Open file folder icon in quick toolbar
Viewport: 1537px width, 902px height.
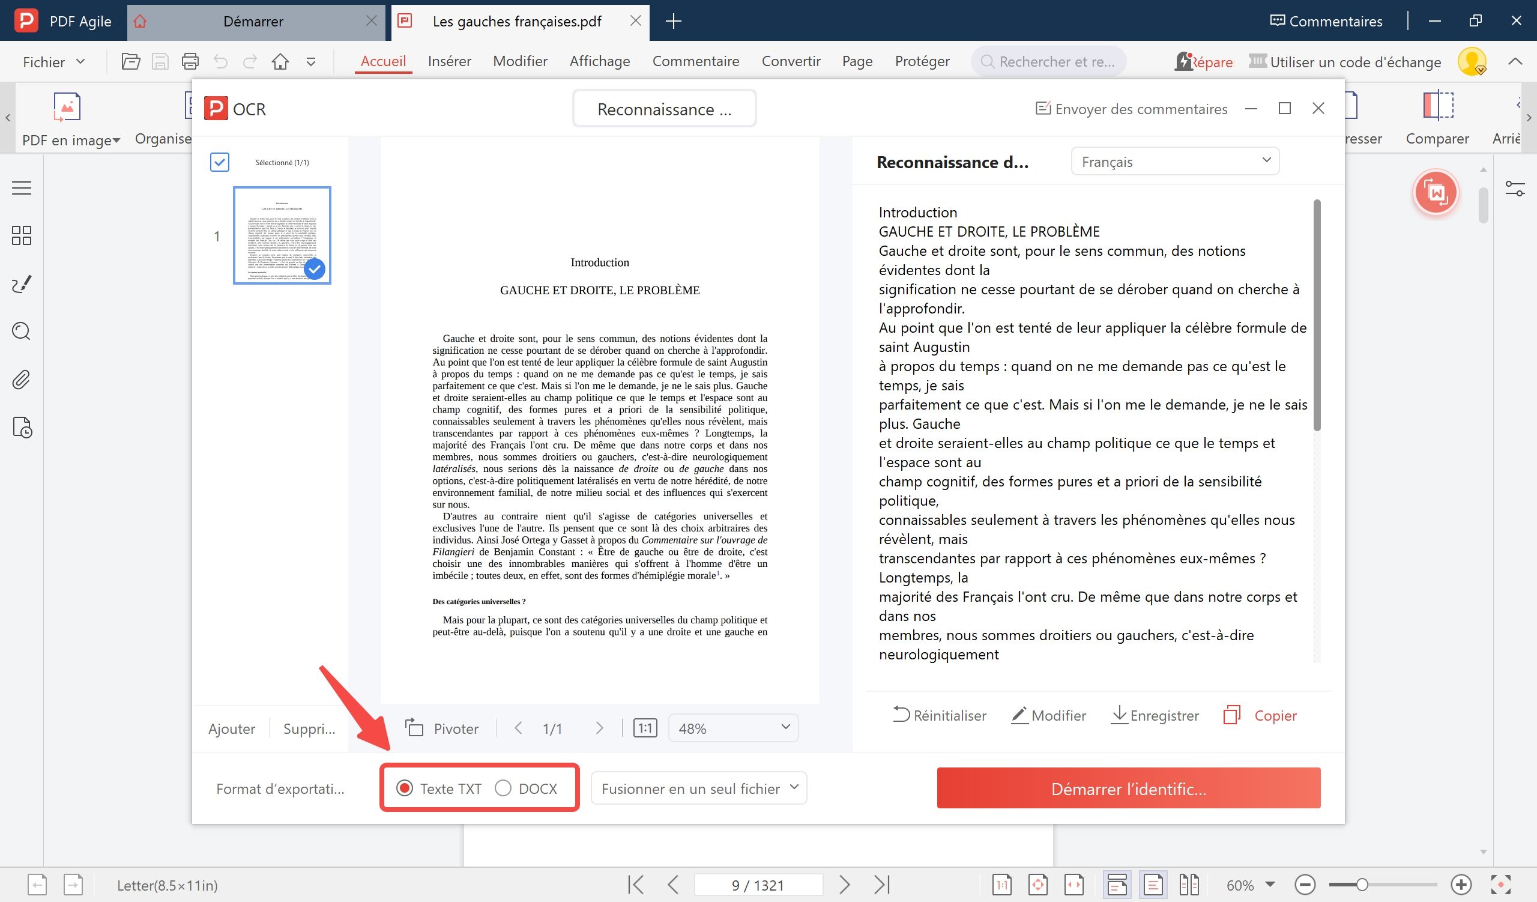[130, 62]
